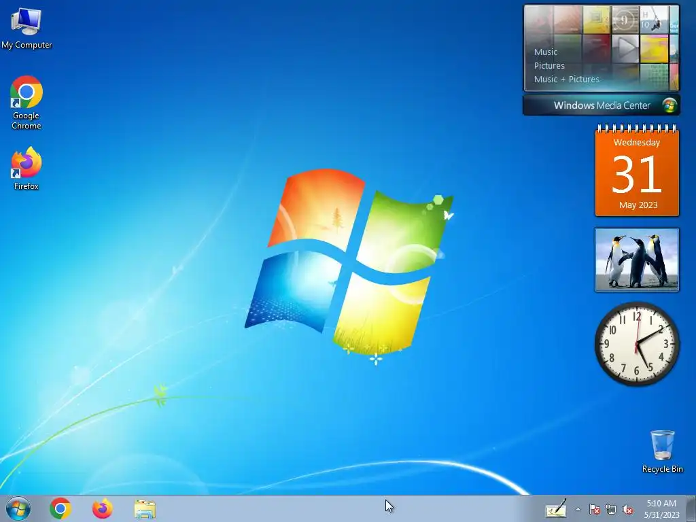696x522 pixels.
Task: Click the analog Clock gadget
Action: [x=637, y=344]
